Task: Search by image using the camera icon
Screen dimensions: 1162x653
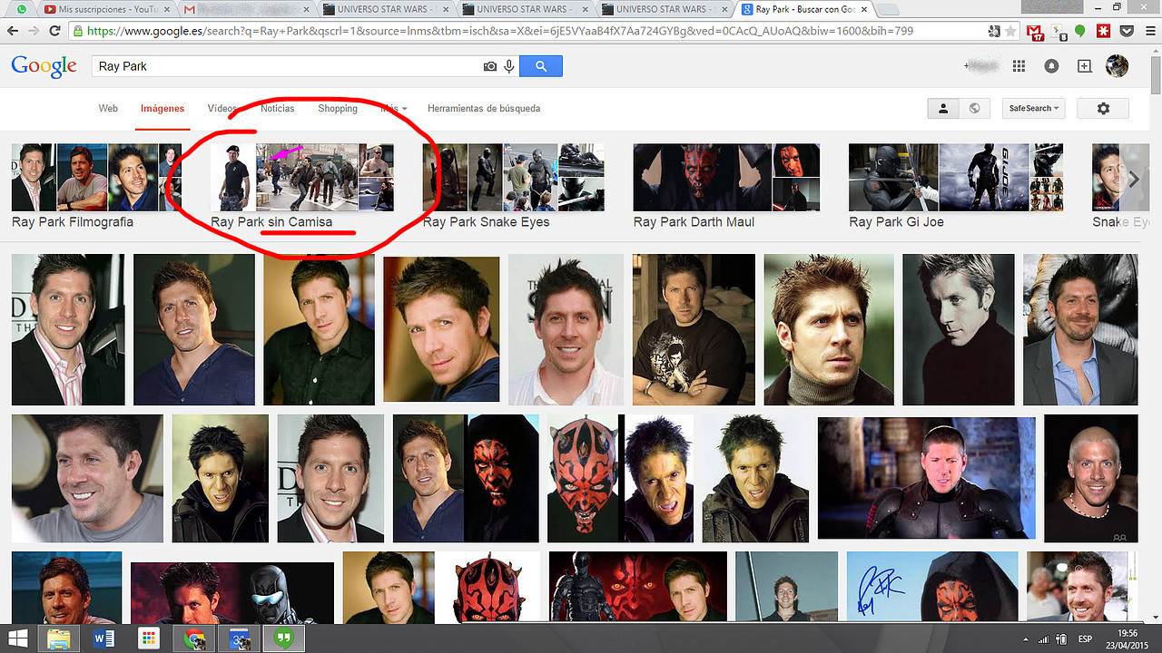Action: click(x=490, y=66)
